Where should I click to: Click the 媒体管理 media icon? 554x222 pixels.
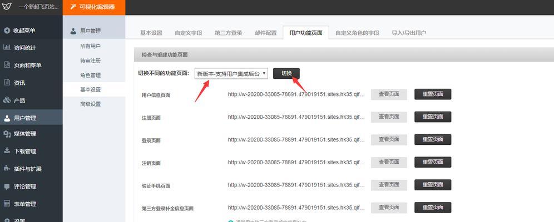(7, 134)
